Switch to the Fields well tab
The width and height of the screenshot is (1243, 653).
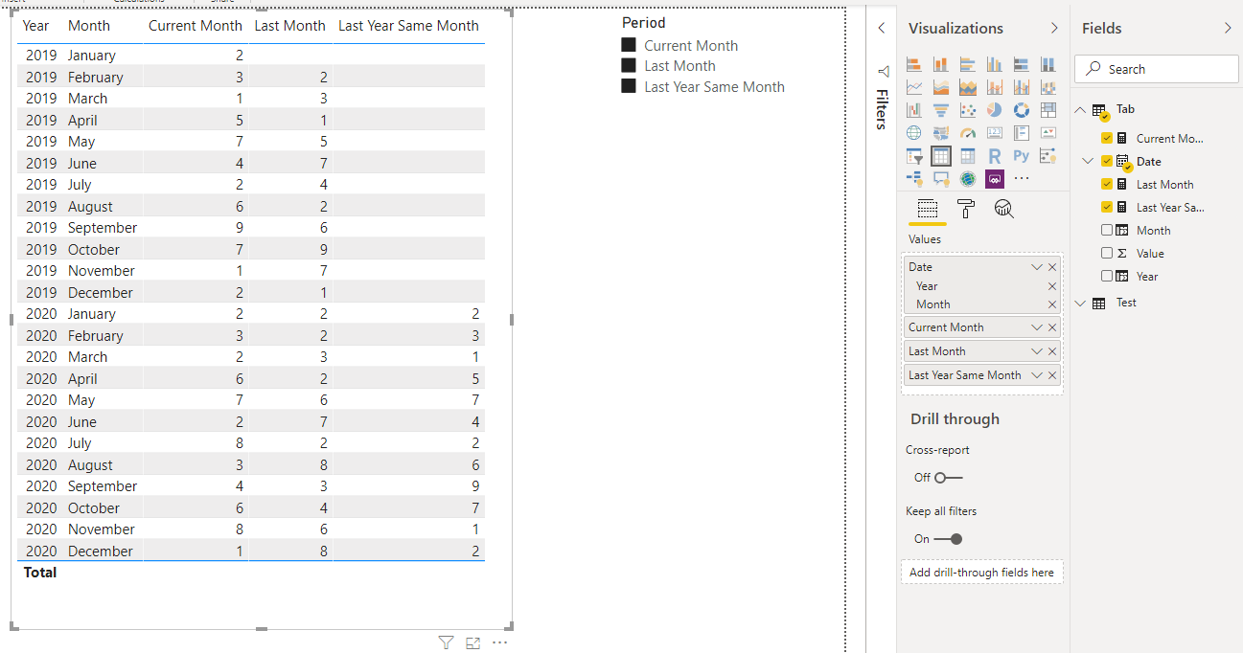(x=927, y=209)
